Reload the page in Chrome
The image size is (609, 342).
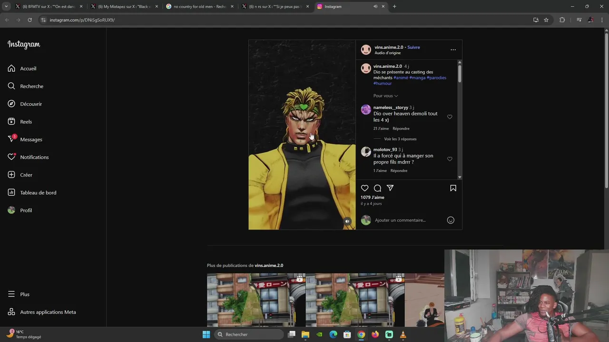pyautogui.click(x=29, y=20)
